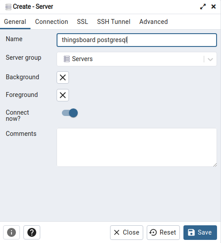221x243 pixels.
Task: Click the Close button
Action: click(x=126, y=232)
